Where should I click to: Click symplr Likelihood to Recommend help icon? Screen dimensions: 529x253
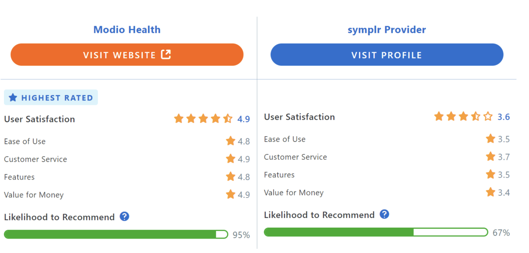coord(384,214)
